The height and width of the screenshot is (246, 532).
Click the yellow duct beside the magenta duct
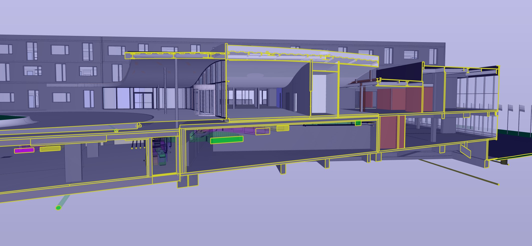coord(50,149)
